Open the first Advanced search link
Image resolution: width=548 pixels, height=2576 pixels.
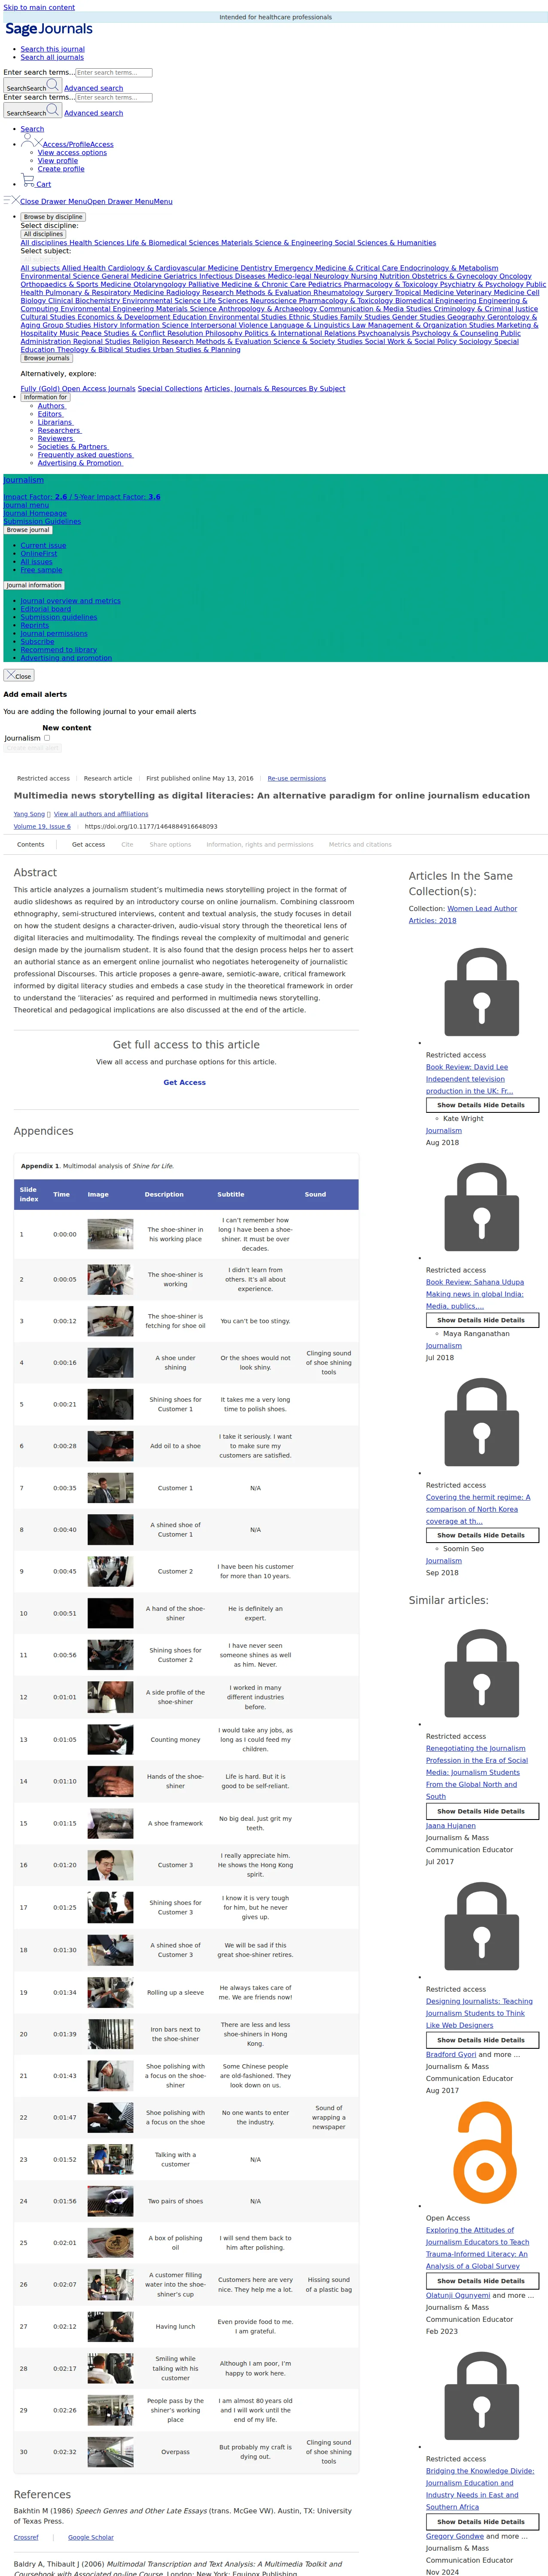tap(94, 88)
